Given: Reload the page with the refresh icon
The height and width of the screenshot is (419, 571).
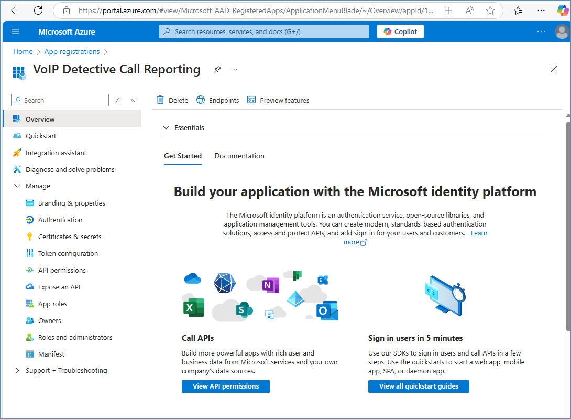Looking at the screenshot, I should (38, 10).
